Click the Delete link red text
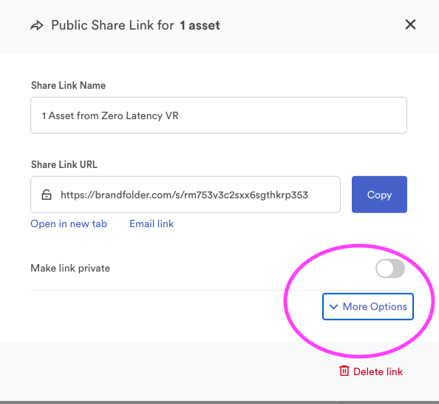Screen dimensions: 439x404 pyautogui.click(x=378, y=371)
